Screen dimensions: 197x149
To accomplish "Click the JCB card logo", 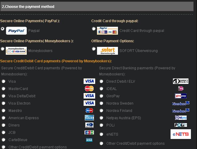I will coord(89,132).
